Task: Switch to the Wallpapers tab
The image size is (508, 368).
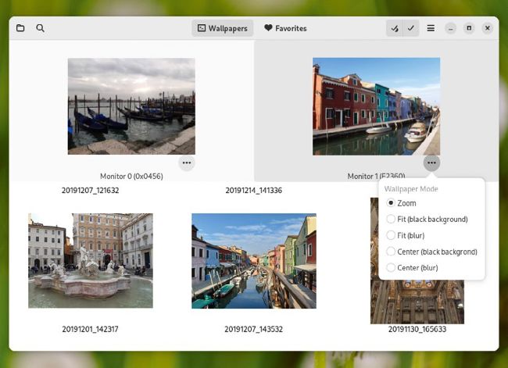Action: (x=223, y=28)
